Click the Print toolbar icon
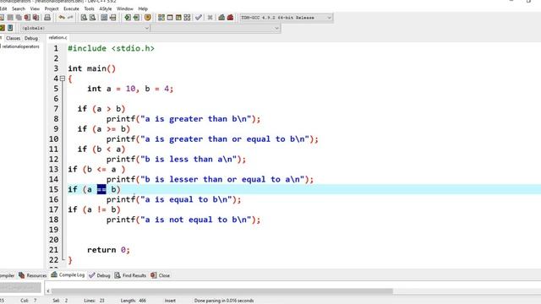This screenshot has width=541, height=304. click(47, 18)
